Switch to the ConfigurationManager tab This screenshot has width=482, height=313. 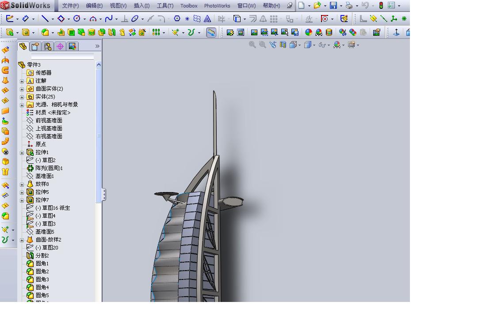click(48, 46)
